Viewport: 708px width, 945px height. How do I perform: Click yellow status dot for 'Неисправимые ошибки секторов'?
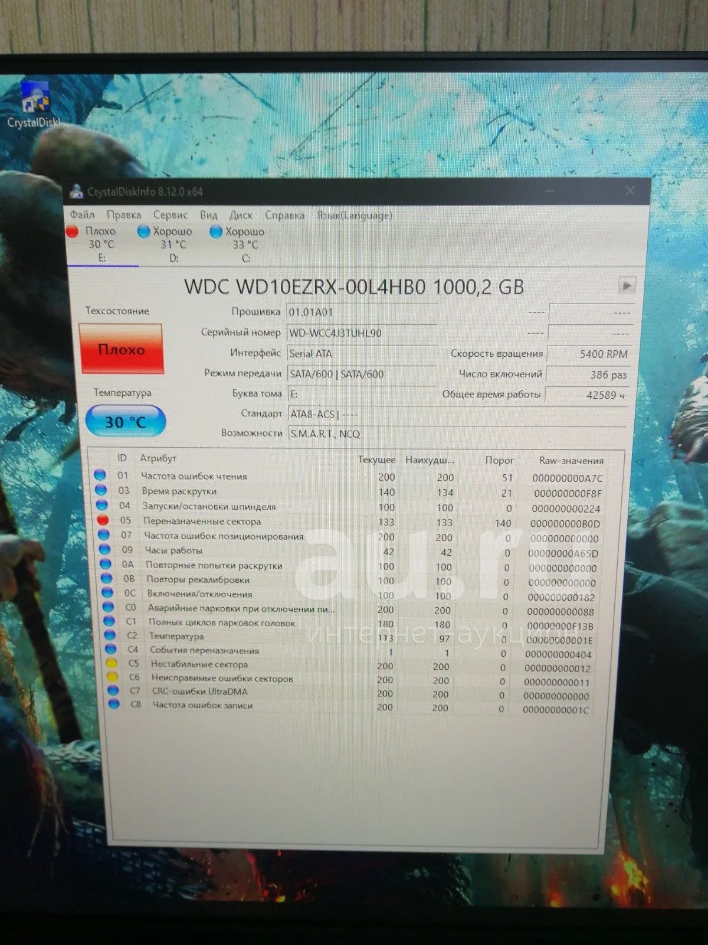(112, 676)
